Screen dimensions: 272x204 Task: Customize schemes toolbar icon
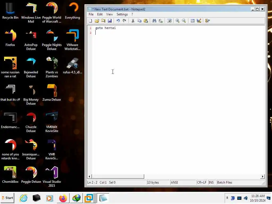click(x=199, y=21)
